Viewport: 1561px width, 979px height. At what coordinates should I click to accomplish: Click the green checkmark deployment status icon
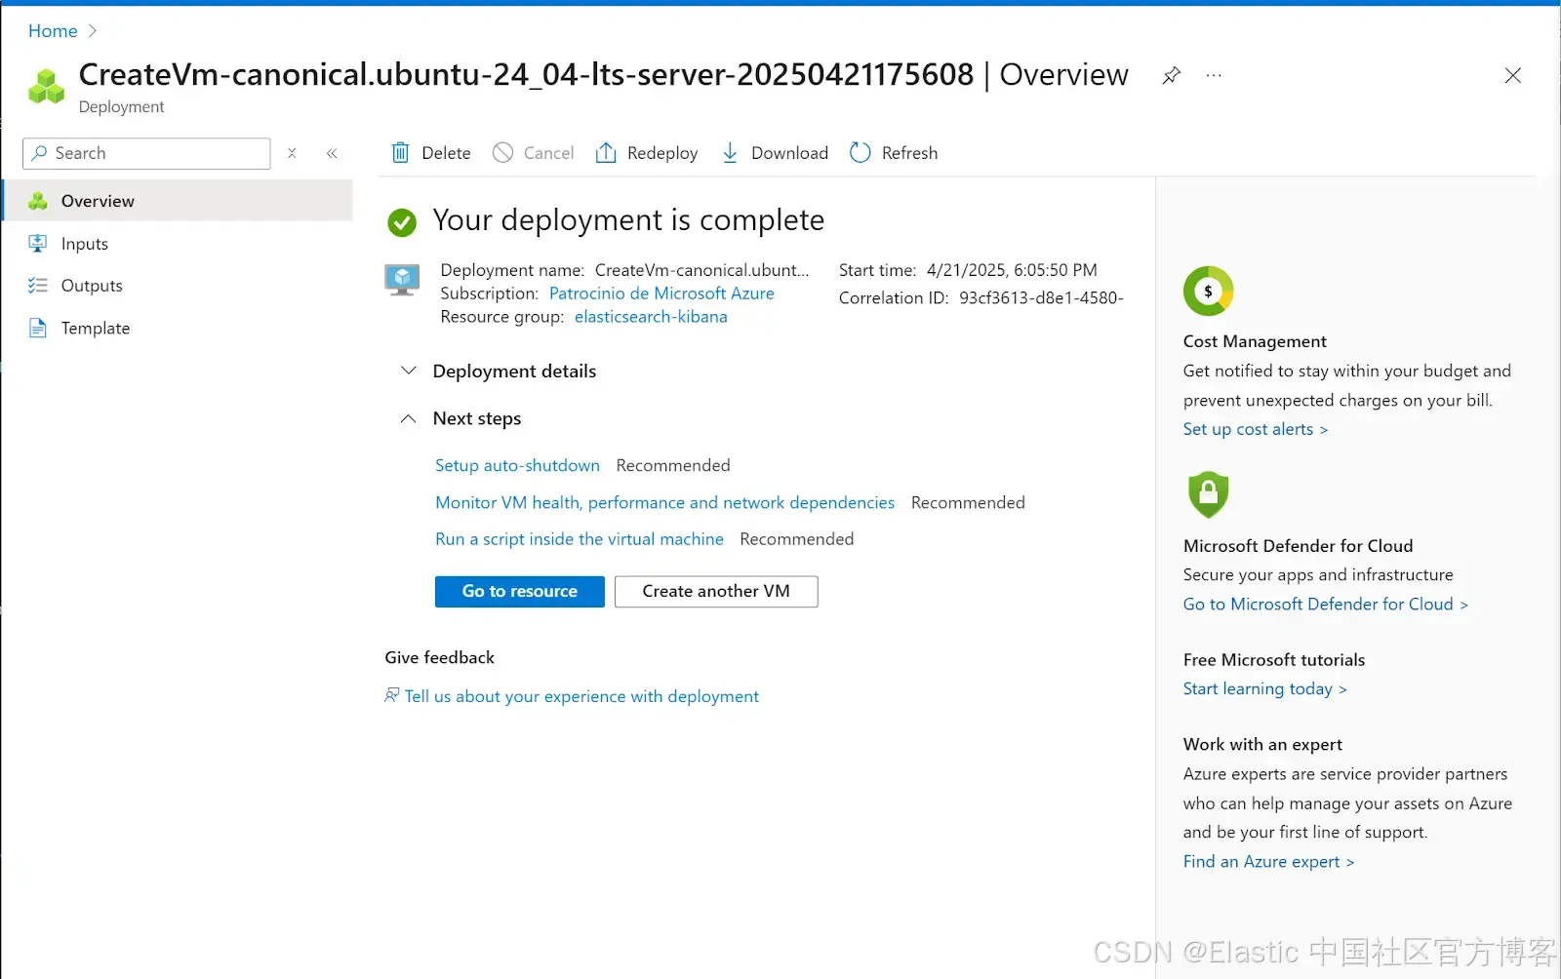tap(402, 222)
